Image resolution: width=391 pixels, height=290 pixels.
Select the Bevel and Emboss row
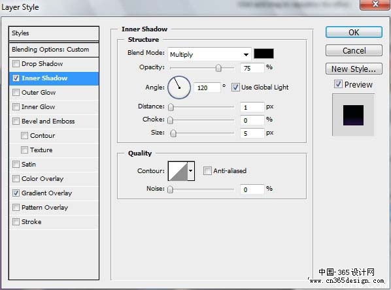[x=54, y=121]
